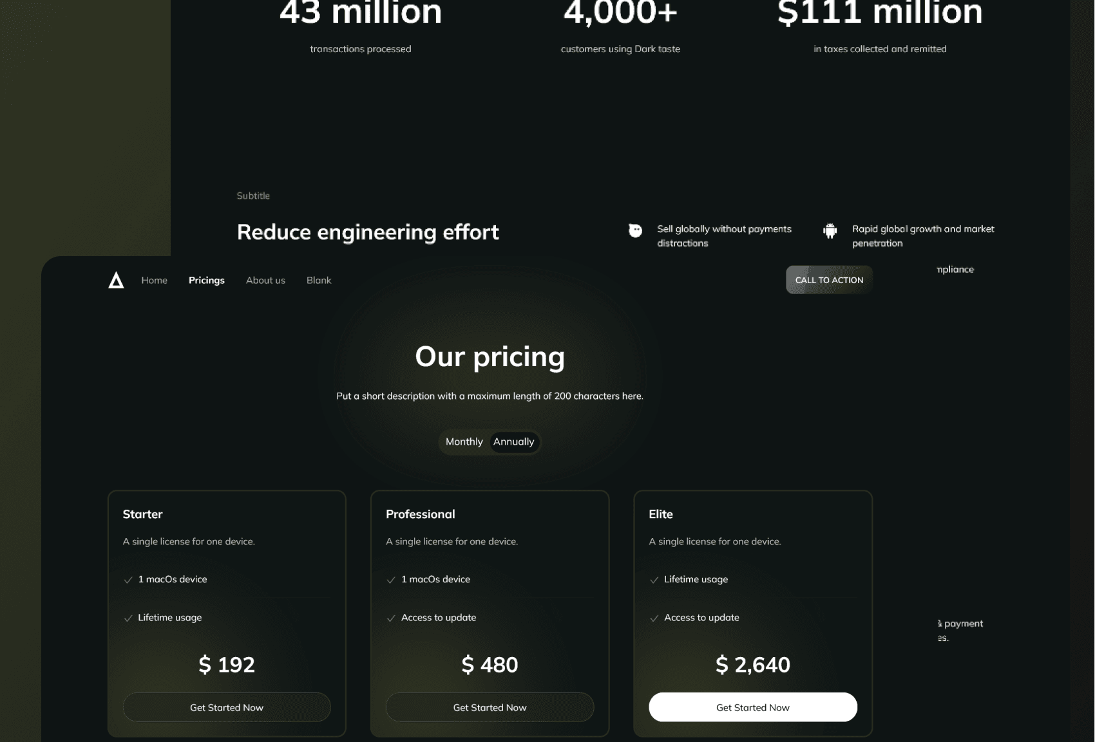Click Get Started Now under Professional plan

[490, 707]
